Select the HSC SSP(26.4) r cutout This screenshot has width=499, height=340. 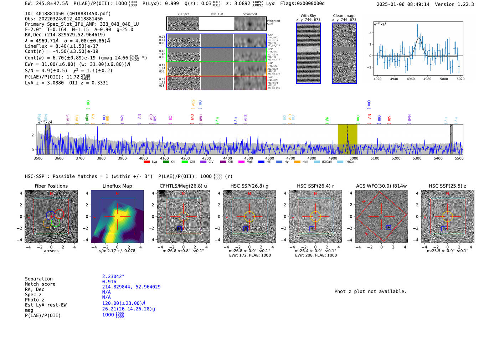[x=315, y=217]
